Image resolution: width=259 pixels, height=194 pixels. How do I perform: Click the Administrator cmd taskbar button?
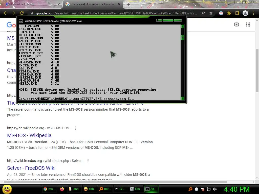(x=152, y=189)
